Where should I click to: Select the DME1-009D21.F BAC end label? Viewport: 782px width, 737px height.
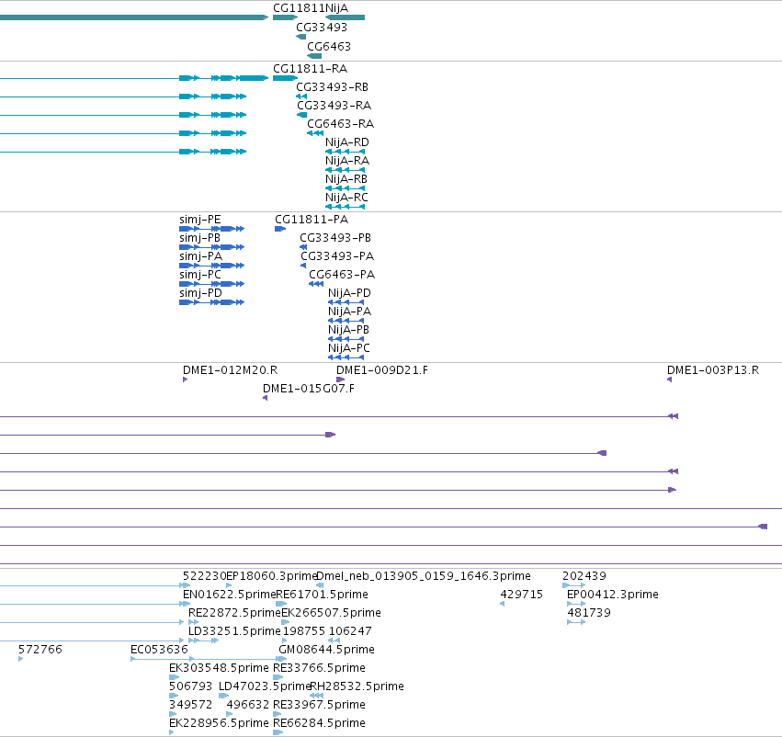point(381,370)
